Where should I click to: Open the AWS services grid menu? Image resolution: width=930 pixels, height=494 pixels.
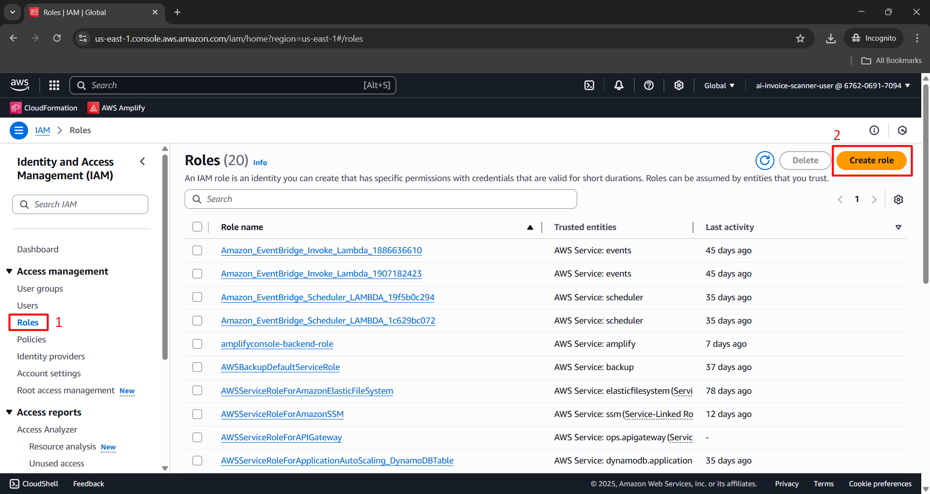click(x=54, y=85)
